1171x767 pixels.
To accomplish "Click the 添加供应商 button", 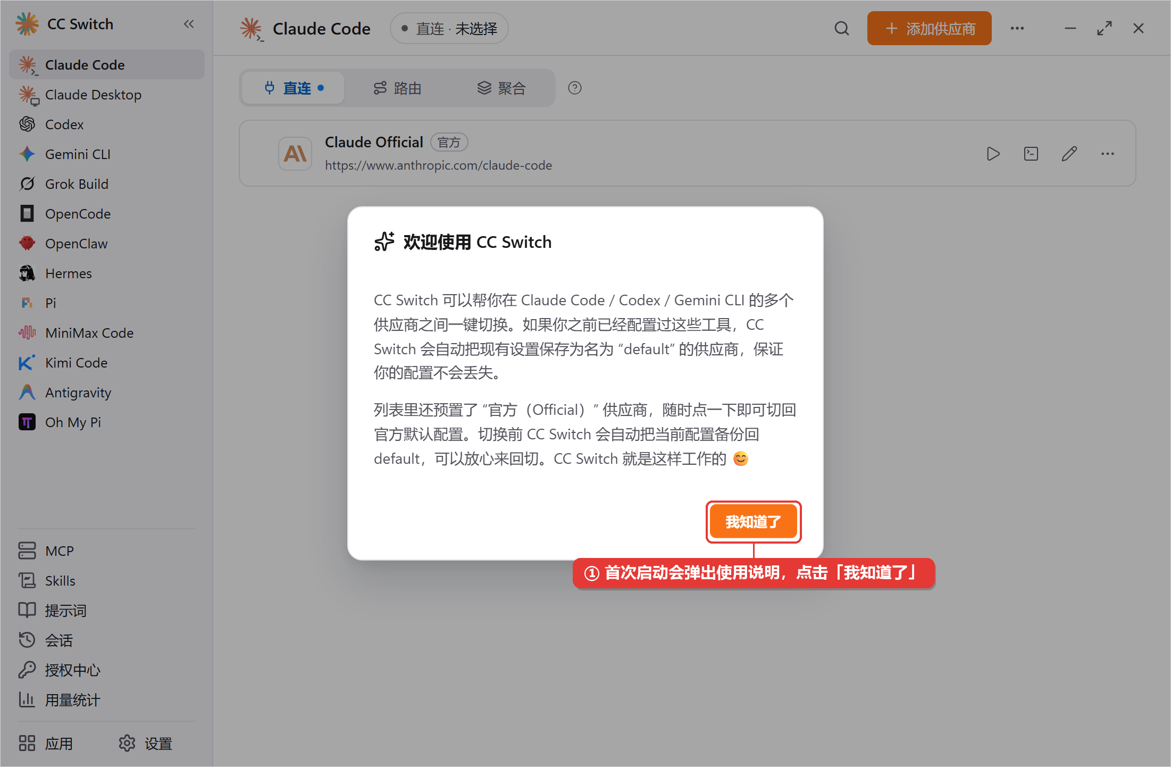I will coord(929,28).
